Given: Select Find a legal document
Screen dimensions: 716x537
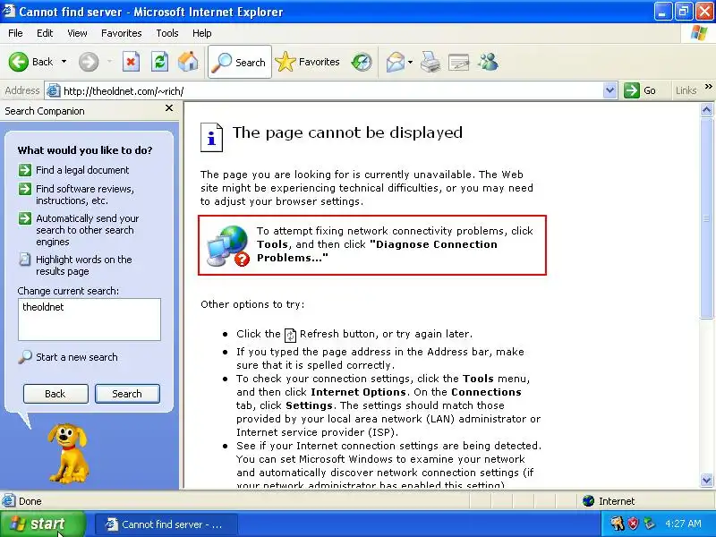Looking at the screenshot, I should click(82, 170).
